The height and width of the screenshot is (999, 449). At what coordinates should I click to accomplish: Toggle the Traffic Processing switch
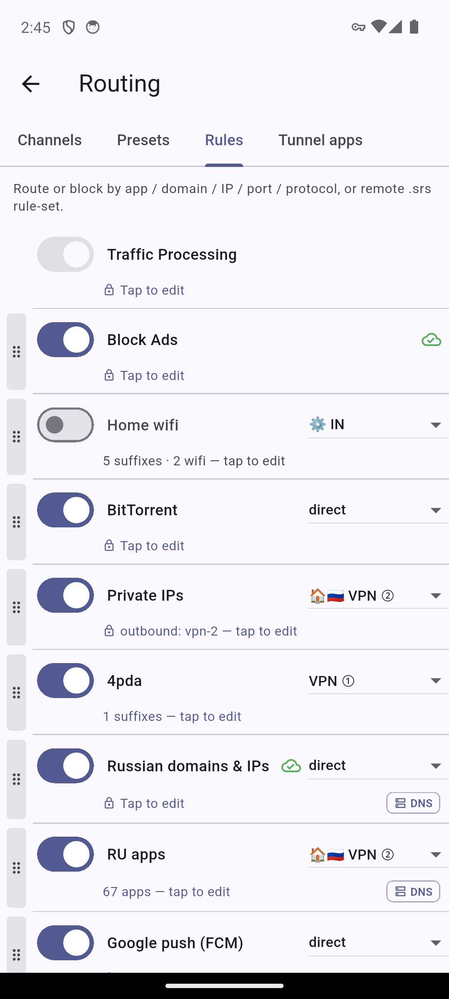65,254
